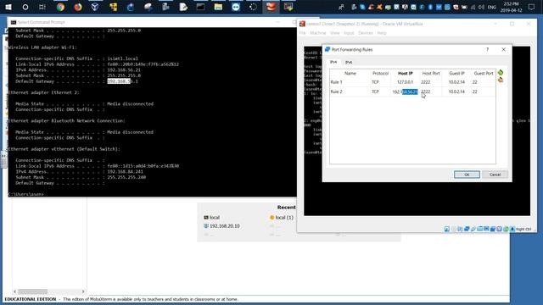Click the shared folders icon in VirtualBox status bar
The width and height of the screenshot is (543, 305).
click(479, 229)
